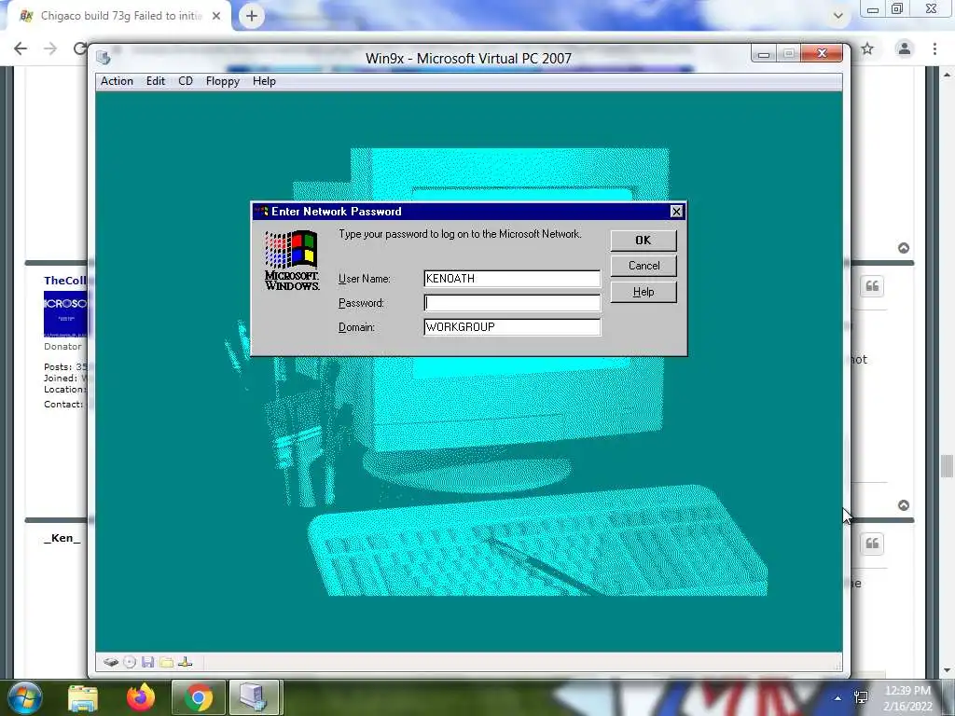Click the network icon in the system tray
The width and height of the screenshot is (955, 716).
[x=861, y=697]
